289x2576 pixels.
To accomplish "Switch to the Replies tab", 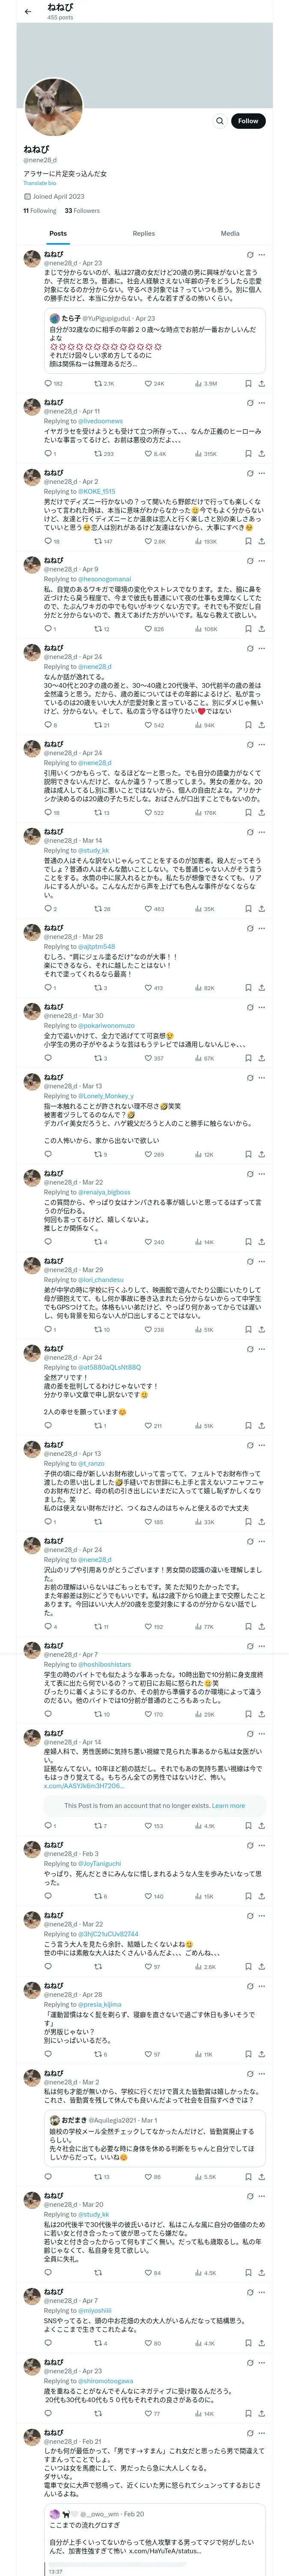I will (143, 234).
